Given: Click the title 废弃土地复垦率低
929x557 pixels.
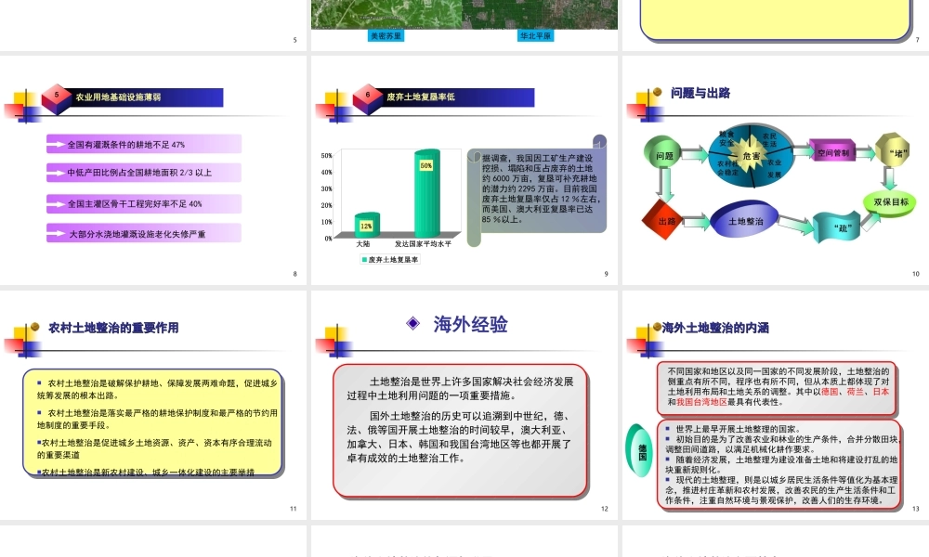Looking at the screenshot, I should [x=421, y=97].
